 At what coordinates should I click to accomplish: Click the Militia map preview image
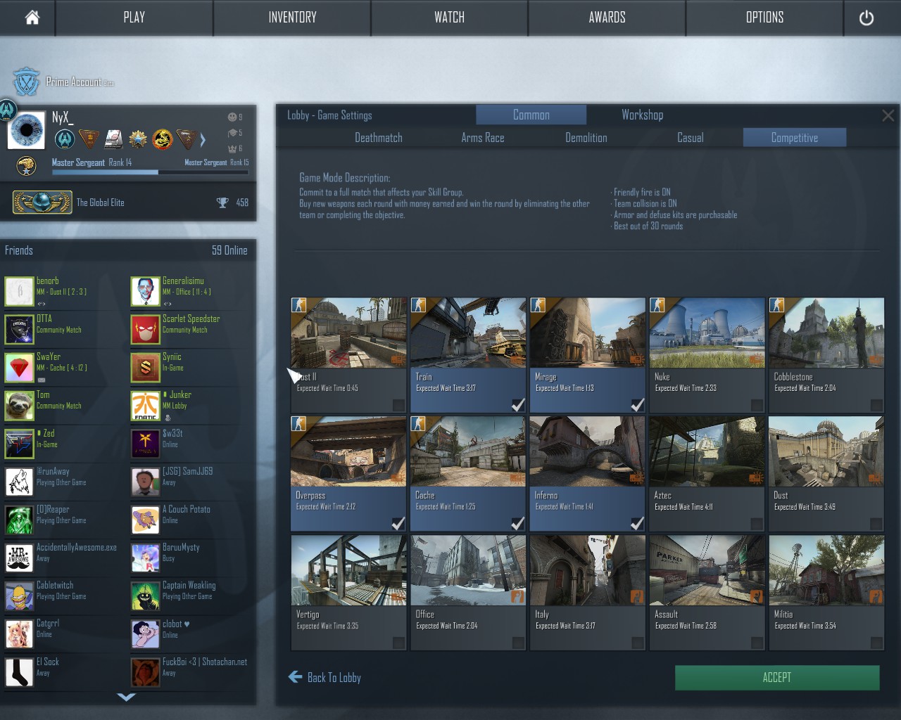[826, 570]
